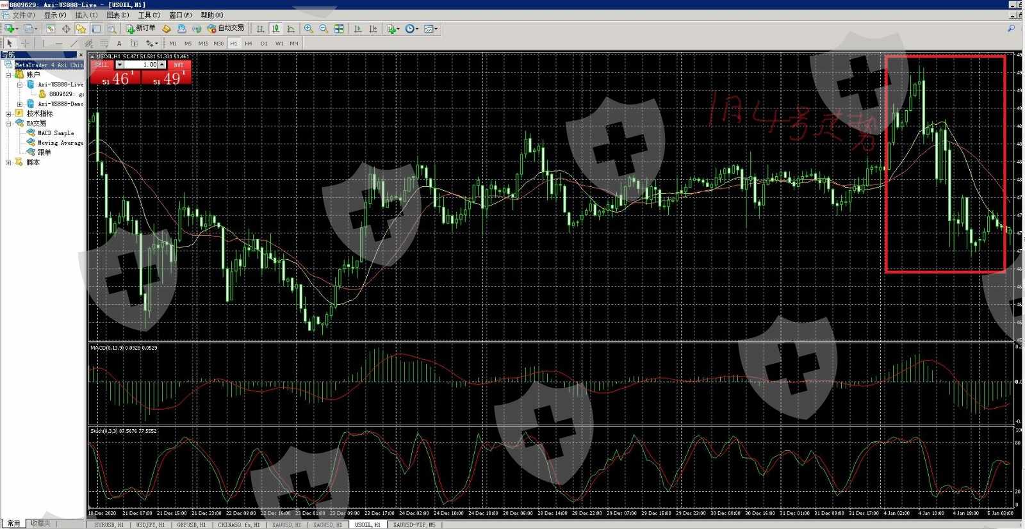Screen dimensions: 1025x529
Task: Switch chart to candlestick display
Action: 275,29
